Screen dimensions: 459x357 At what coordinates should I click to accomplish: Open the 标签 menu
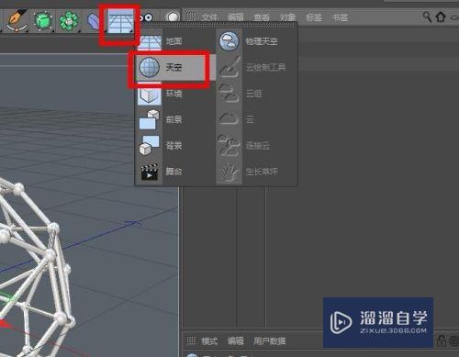pos(314,17)
